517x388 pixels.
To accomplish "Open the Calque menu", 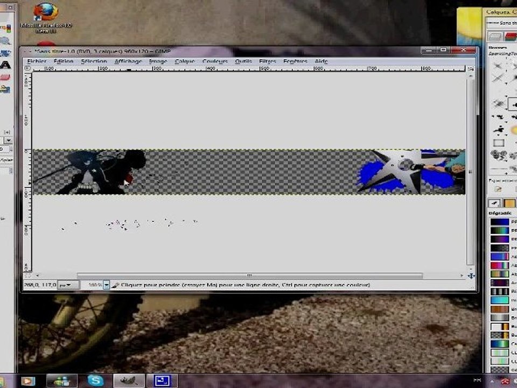I will coord(185,61).
